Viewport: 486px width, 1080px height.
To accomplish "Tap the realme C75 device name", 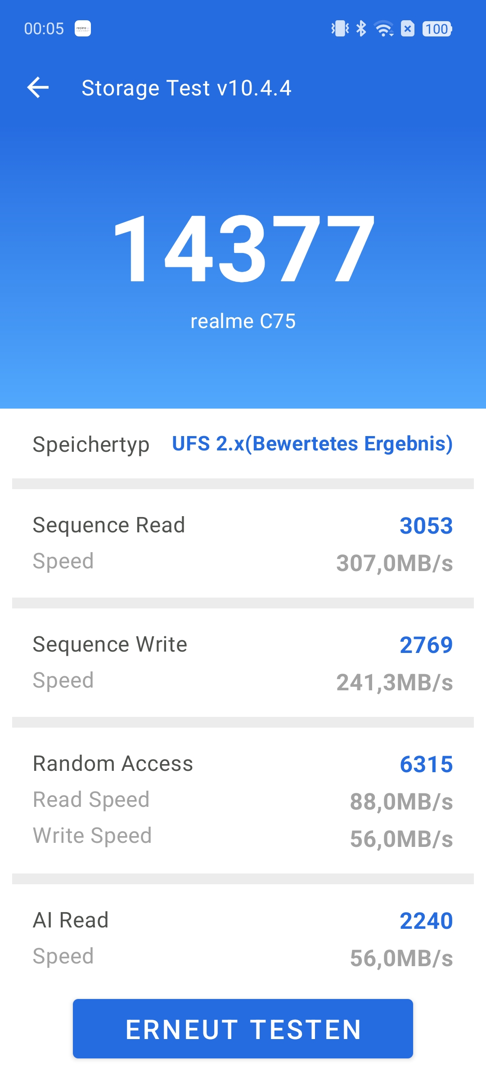I will 243,321.
